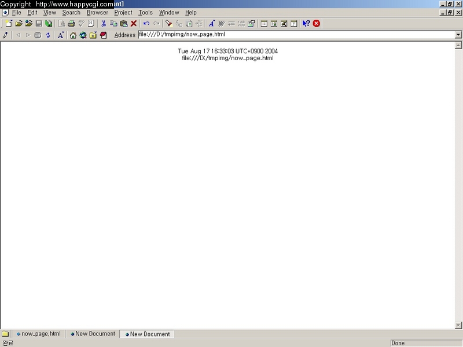Click the Edit Source pencil icon
Screen dimensions: 463x347
[x=5, y=35]
